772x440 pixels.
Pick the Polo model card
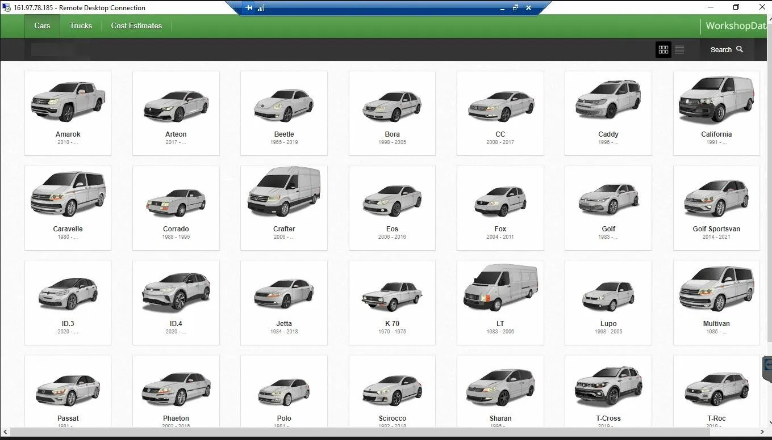pos(284,391)
